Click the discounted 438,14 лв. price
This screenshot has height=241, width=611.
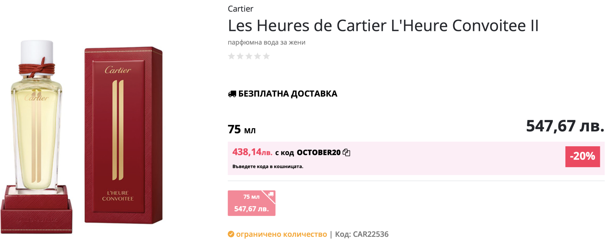pos(252,152)
